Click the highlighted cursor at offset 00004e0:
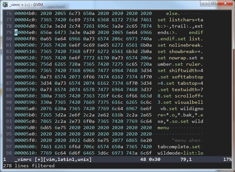 [x=16, y=32]
